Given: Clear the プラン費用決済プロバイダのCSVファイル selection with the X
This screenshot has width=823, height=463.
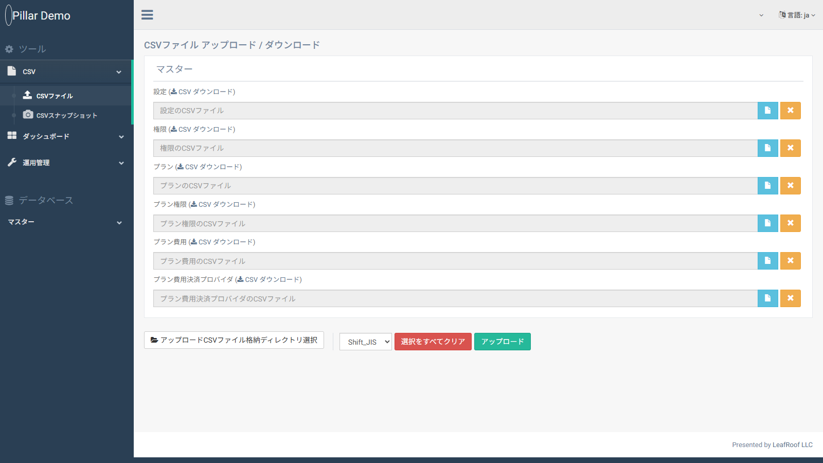Looking at the screenshot, I should (791, 298).
